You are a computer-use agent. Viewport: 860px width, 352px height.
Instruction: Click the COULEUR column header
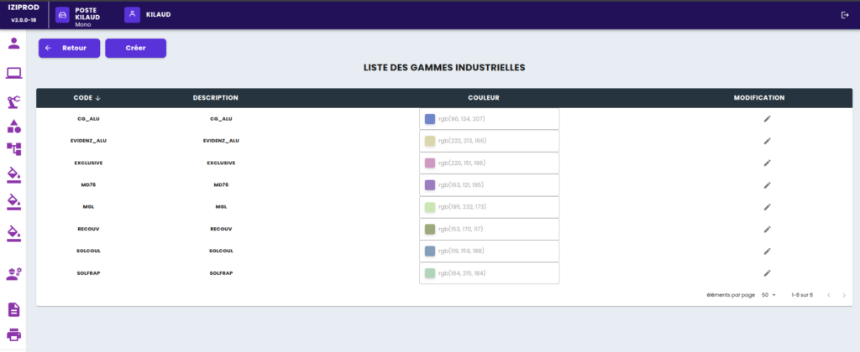[x=483, y=98]
